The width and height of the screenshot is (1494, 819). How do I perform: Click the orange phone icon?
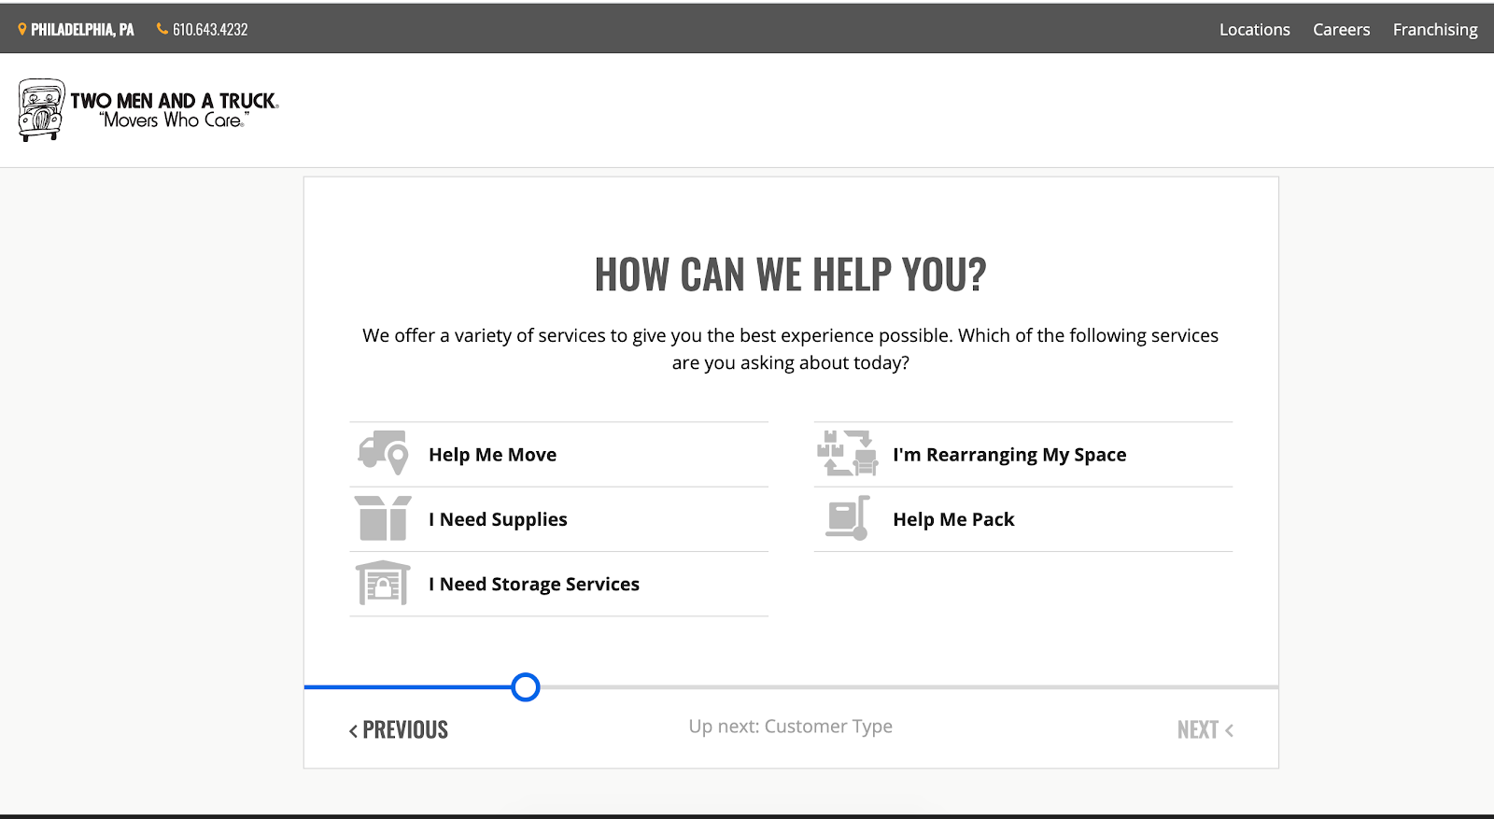tap(162, 29)
